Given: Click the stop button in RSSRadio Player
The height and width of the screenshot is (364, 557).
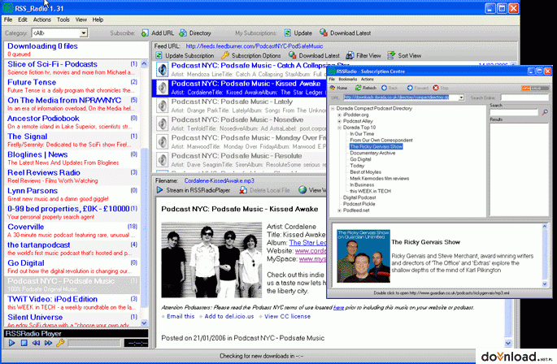Looking at the screenshot, I should coord(24,343).
